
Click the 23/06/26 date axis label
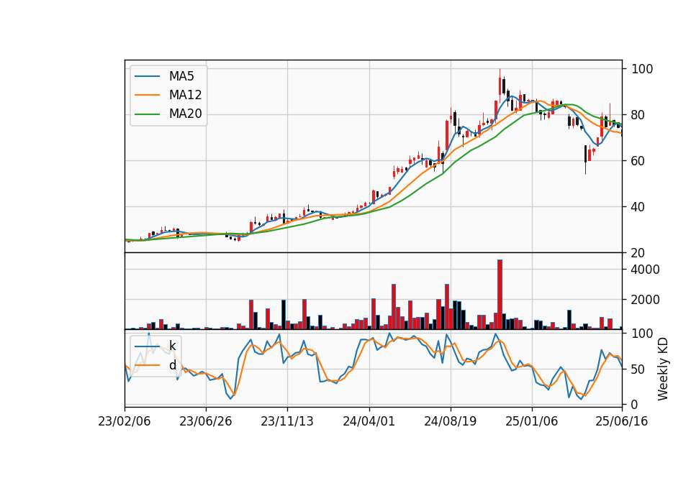206,421
